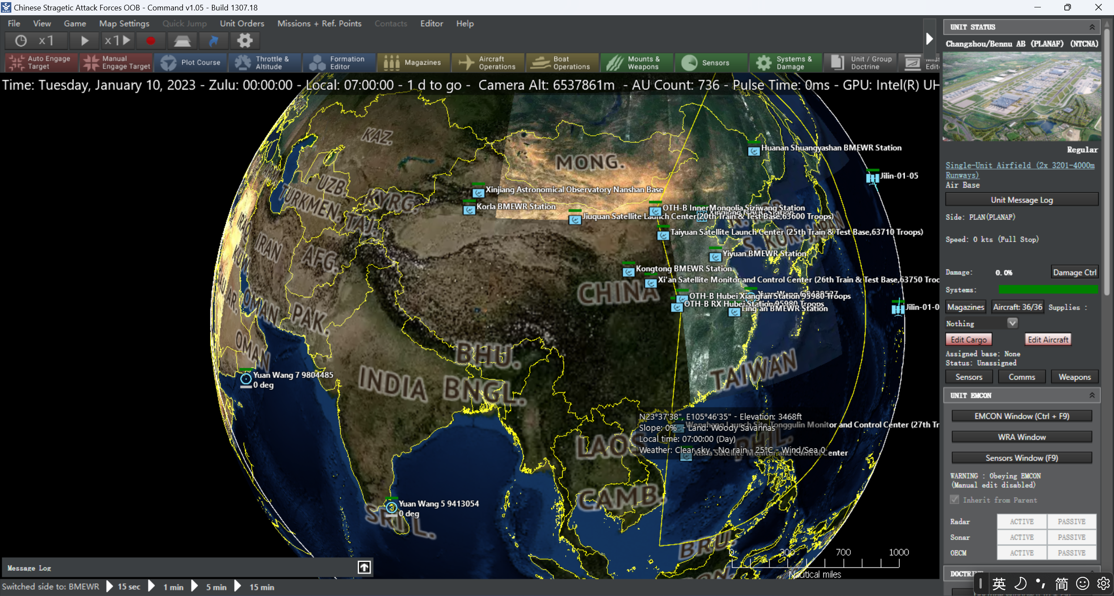Select the Kongtong BMEWR Station icon
Image resolution: width=1114 pixels, height=596 pixels.
(x=628, y=272)
